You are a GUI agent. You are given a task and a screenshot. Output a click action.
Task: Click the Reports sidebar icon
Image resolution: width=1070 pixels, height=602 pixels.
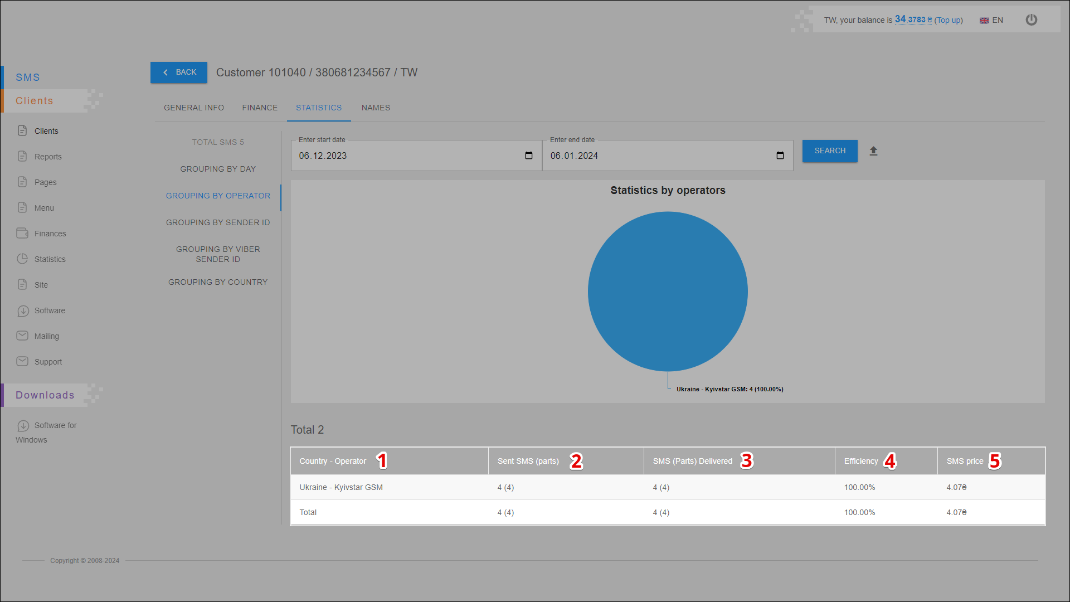click(22, 156)
